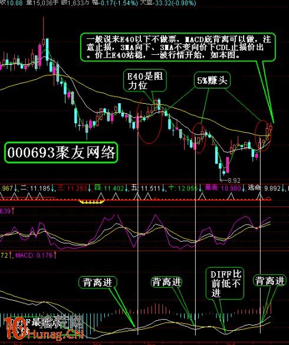Viewport: 289px width, 345px height.
Task: Click the turnover amount 1,633
Action: 75,2
